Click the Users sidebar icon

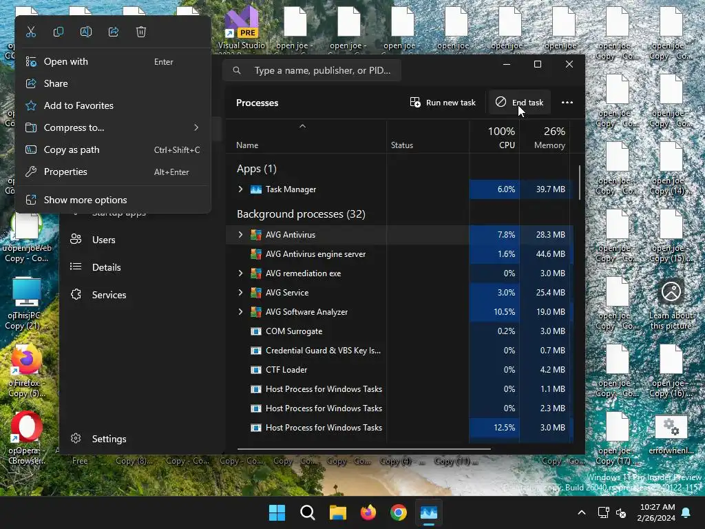[x=76, y=239]
